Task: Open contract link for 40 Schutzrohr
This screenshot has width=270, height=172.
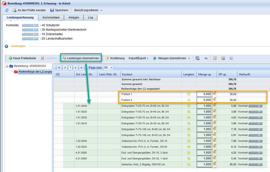Action: pos(30,25)
